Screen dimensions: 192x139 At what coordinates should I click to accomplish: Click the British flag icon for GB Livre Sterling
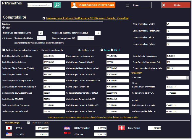tap(67, 128)
